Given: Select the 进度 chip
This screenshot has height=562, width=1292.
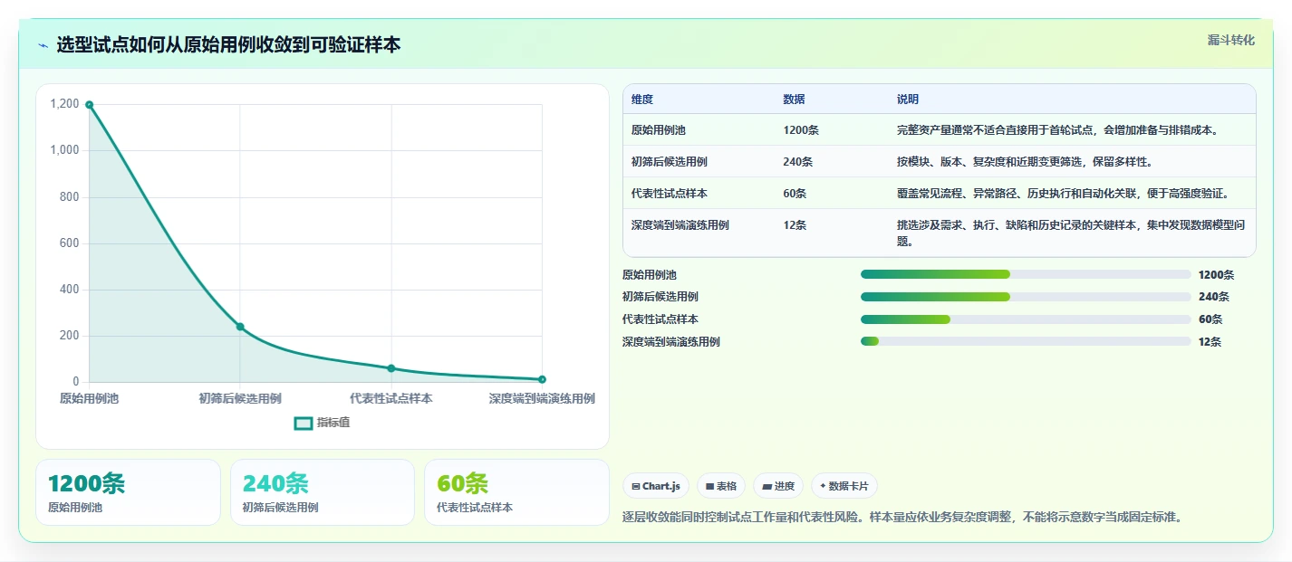Looking at the screenshot, I should point(778,486).
